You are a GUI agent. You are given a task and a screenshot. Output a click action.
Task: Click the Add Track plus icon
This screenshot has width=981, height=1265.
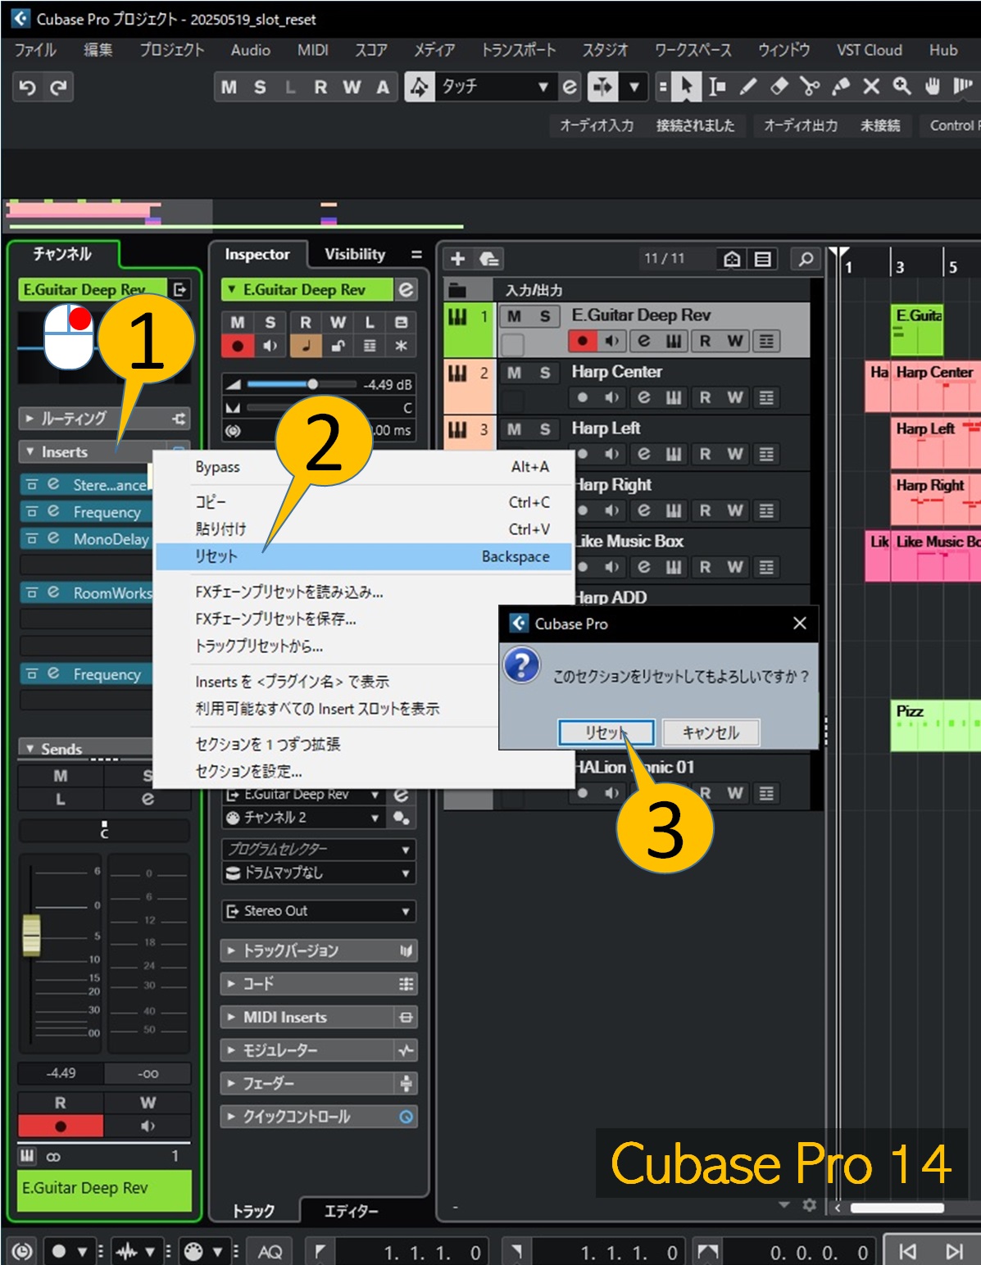(x=458, y=259)
